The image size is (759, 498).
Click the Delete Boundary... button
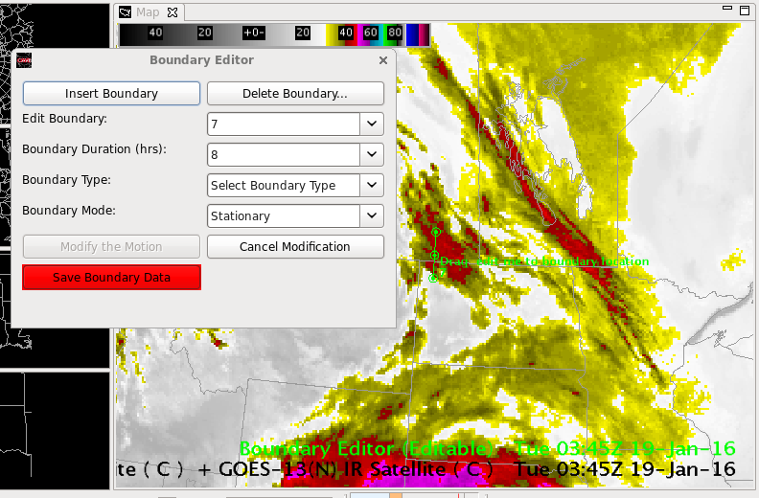(295, 94)
